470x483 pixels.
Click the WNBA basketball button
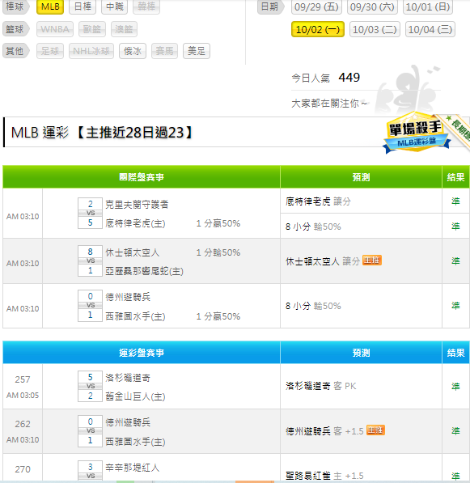(x=55, y=29)
